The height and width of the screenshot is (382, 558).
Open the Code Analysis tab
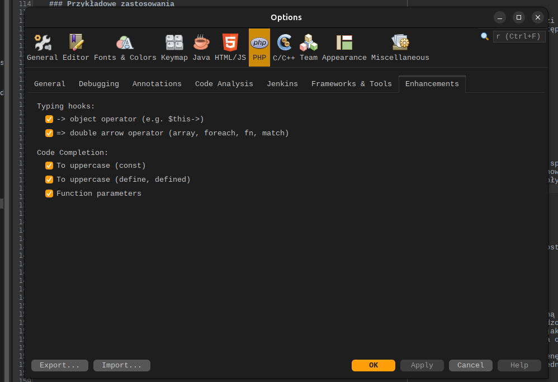[224, 84]
